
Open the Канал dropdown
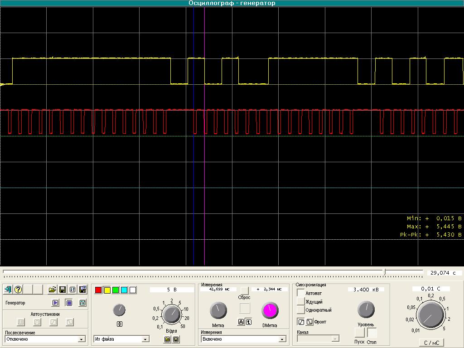point(335,338)
